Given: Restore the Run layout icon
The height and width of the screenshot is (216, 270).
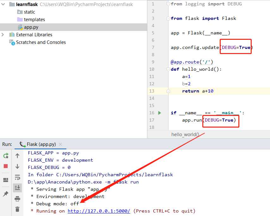Looking at the screenshot, I should pyautogui.click(x=6, y=180).
